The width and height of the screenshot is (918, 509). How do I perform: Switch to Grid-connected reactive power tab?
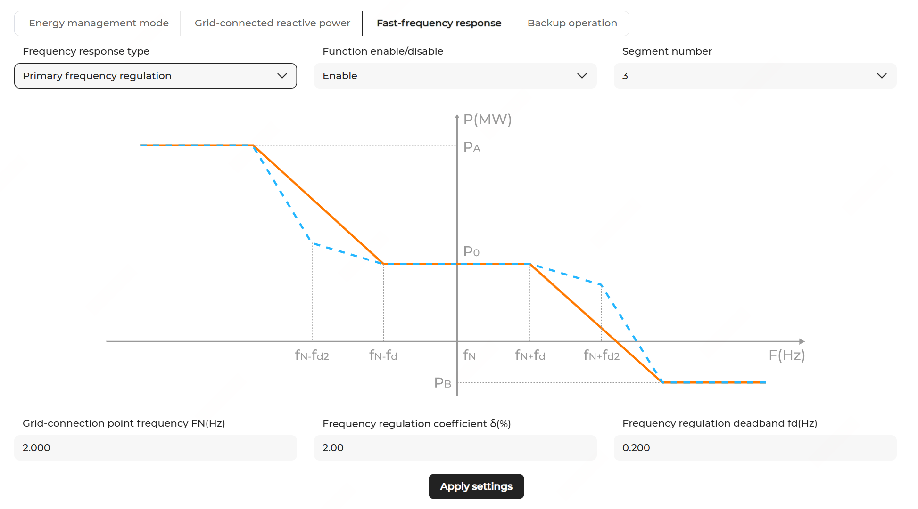(x=272, y=23)
